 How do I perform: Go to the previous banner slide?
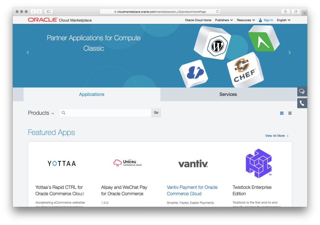coord(28,53)
